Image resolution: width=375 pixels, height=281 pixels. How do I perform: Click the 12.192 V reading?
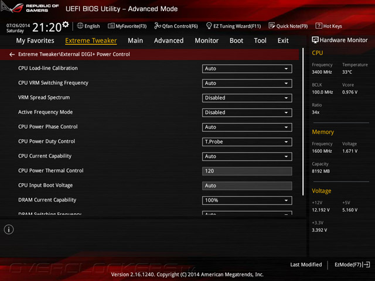point(321,210)
